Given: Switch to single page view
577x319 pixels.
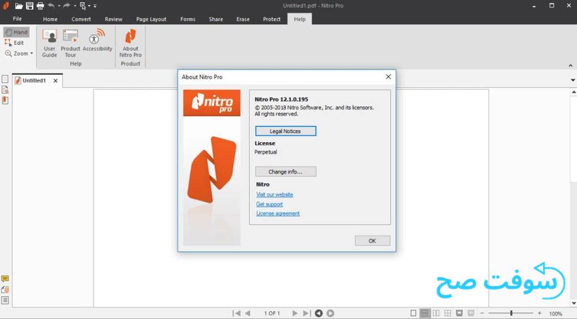Looking at the screenshot, I should (x=413, y=313).
